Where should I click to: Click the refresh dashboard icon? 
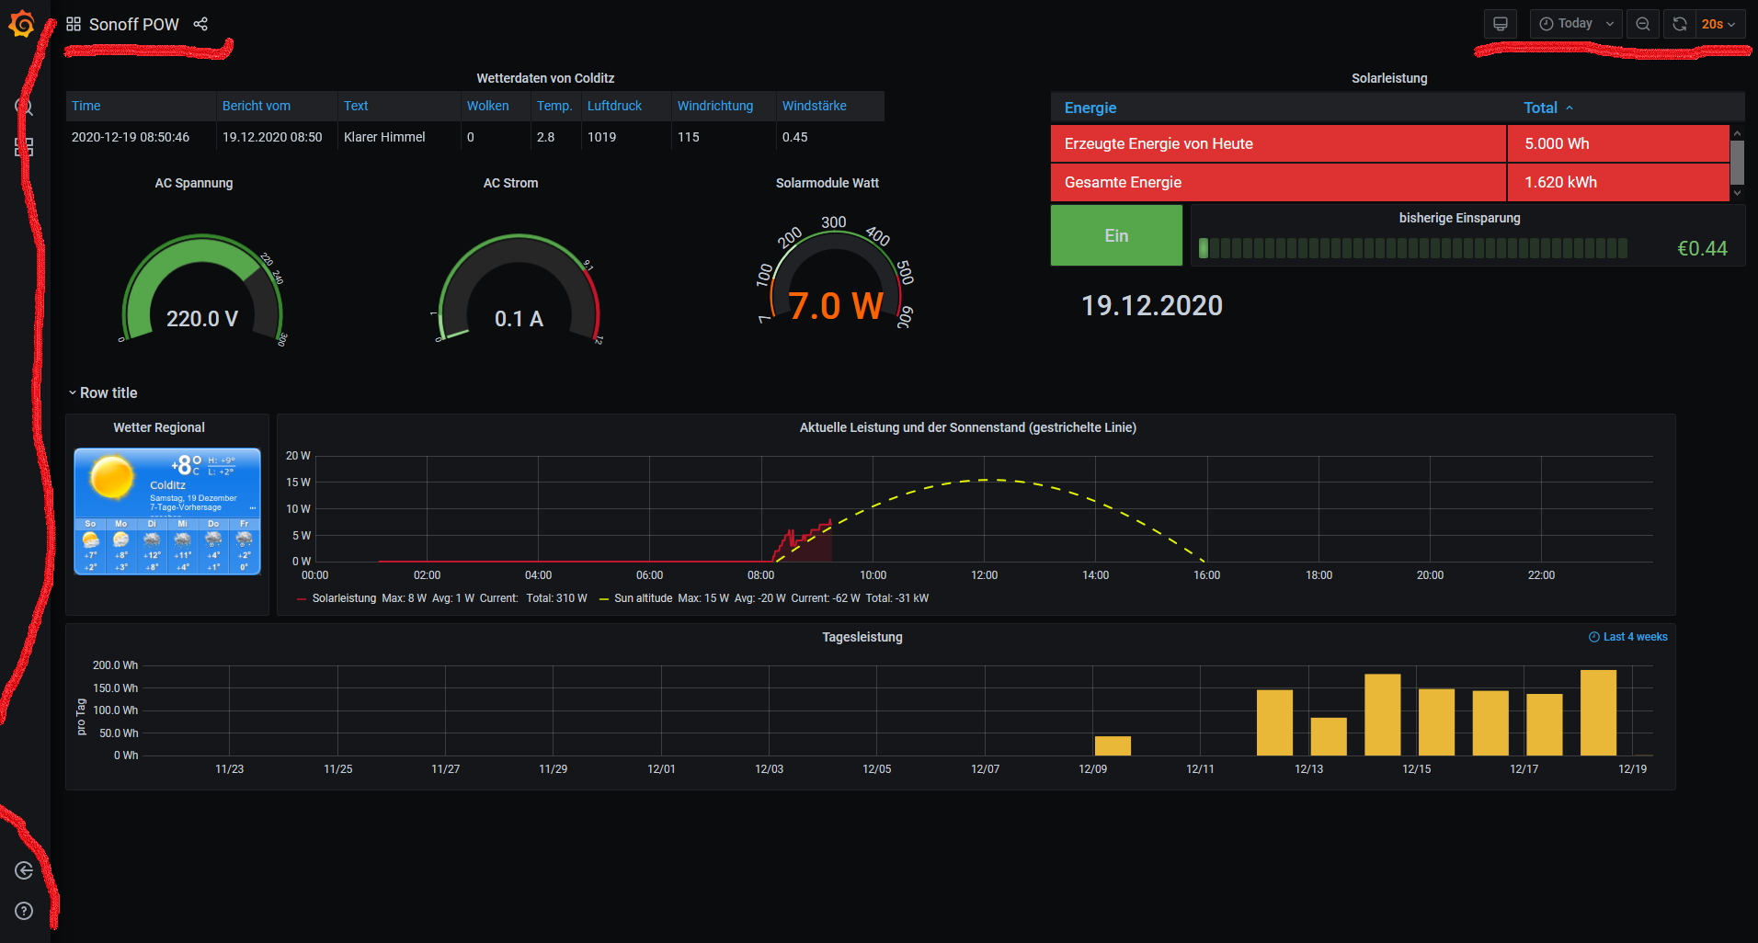tap(1680, 24)
